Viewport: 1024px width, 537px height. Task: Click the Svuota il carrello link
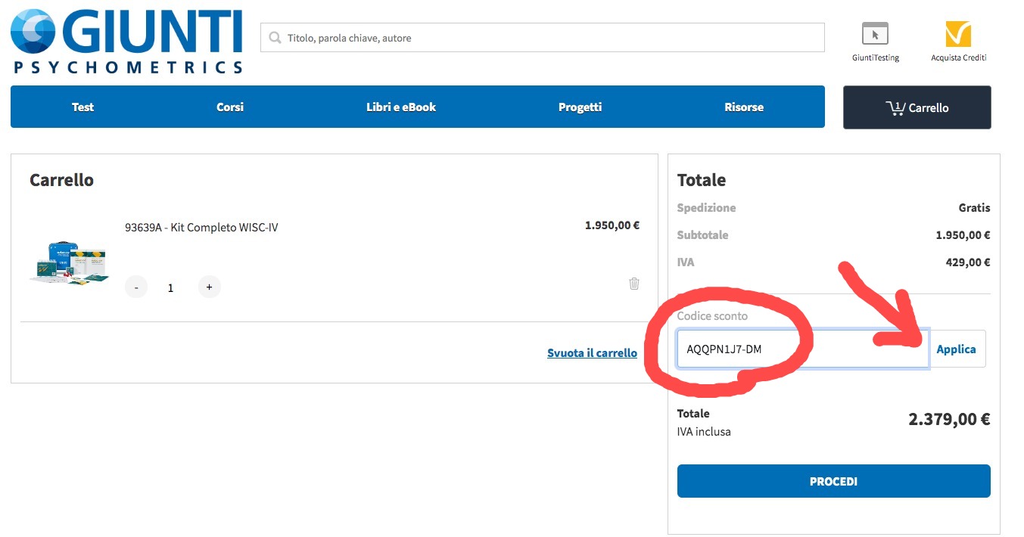pyautogui.click(x=592, y=353)
